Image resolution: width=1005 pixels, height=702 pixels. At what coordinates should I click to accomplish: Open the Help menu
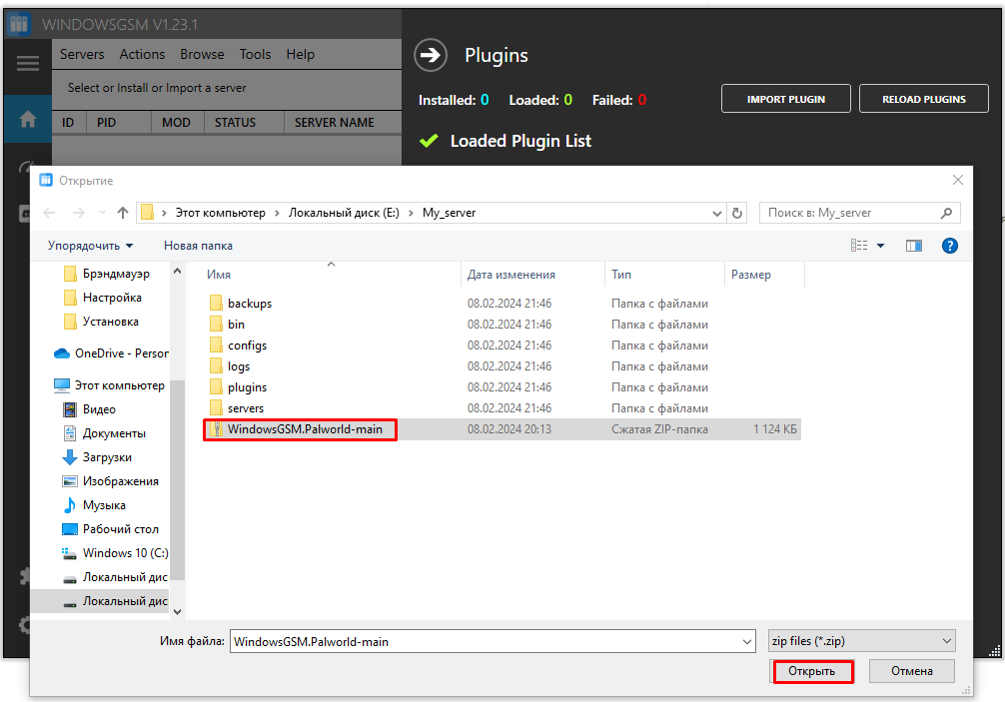[300, 55]
